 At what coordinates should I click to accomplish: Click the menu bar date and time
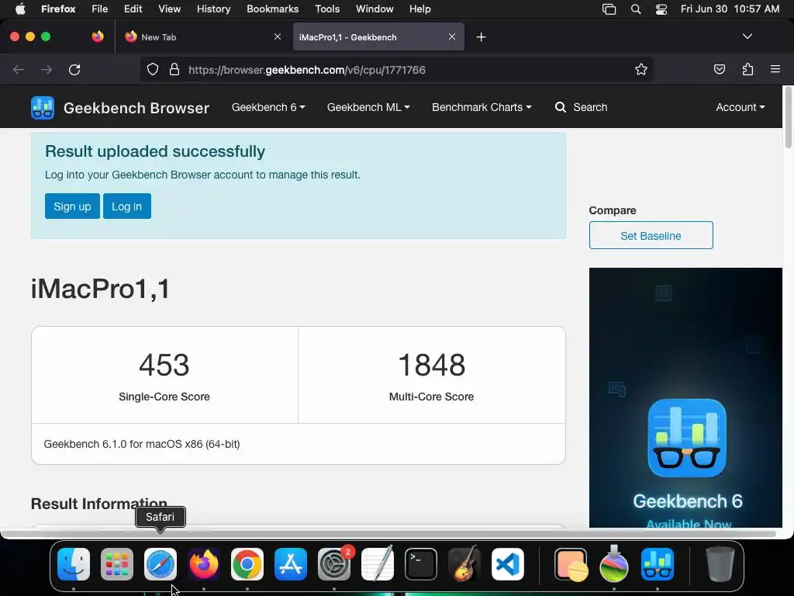pos(730,9)
